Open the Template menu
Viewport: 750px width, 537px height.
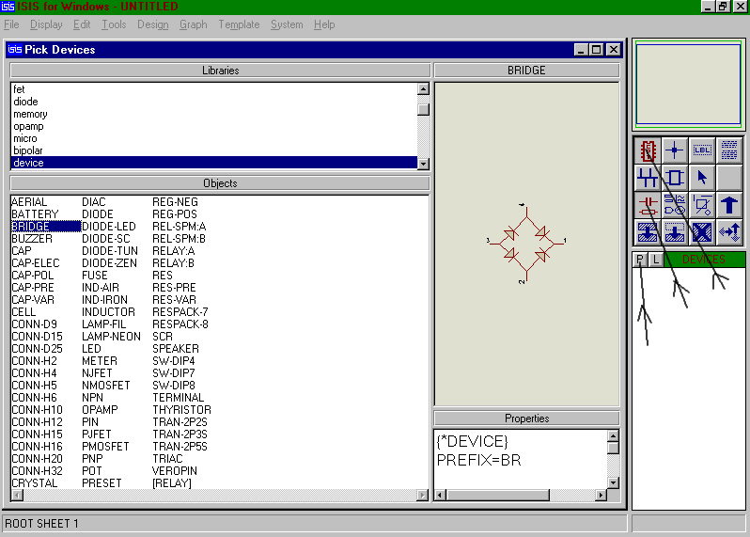[239, 24]
